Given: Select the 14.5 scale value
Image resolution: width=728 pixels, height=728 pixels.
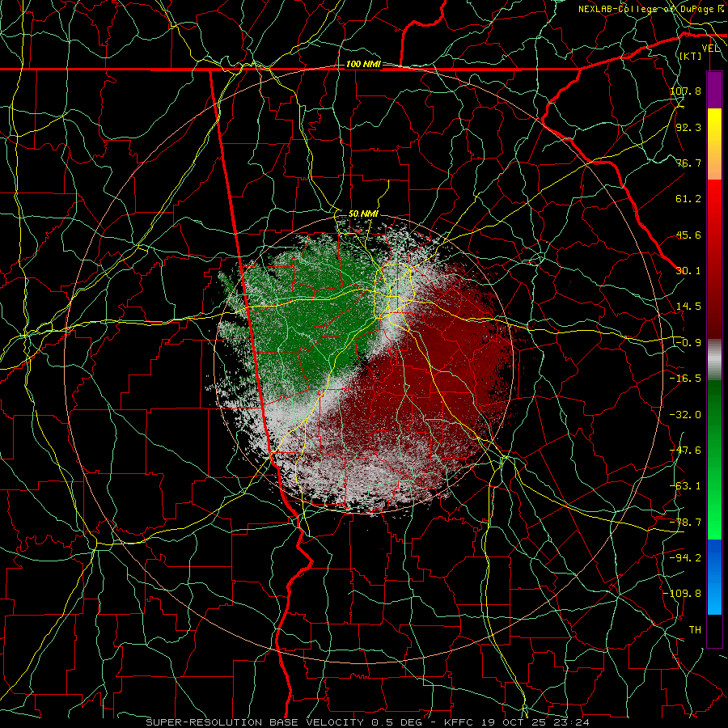Looking at the screenshot, I should (688, 307).
